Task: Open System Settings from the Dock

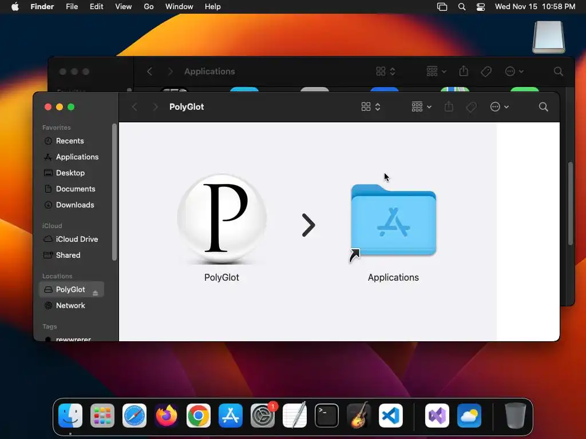Action: tap(263, 416)
